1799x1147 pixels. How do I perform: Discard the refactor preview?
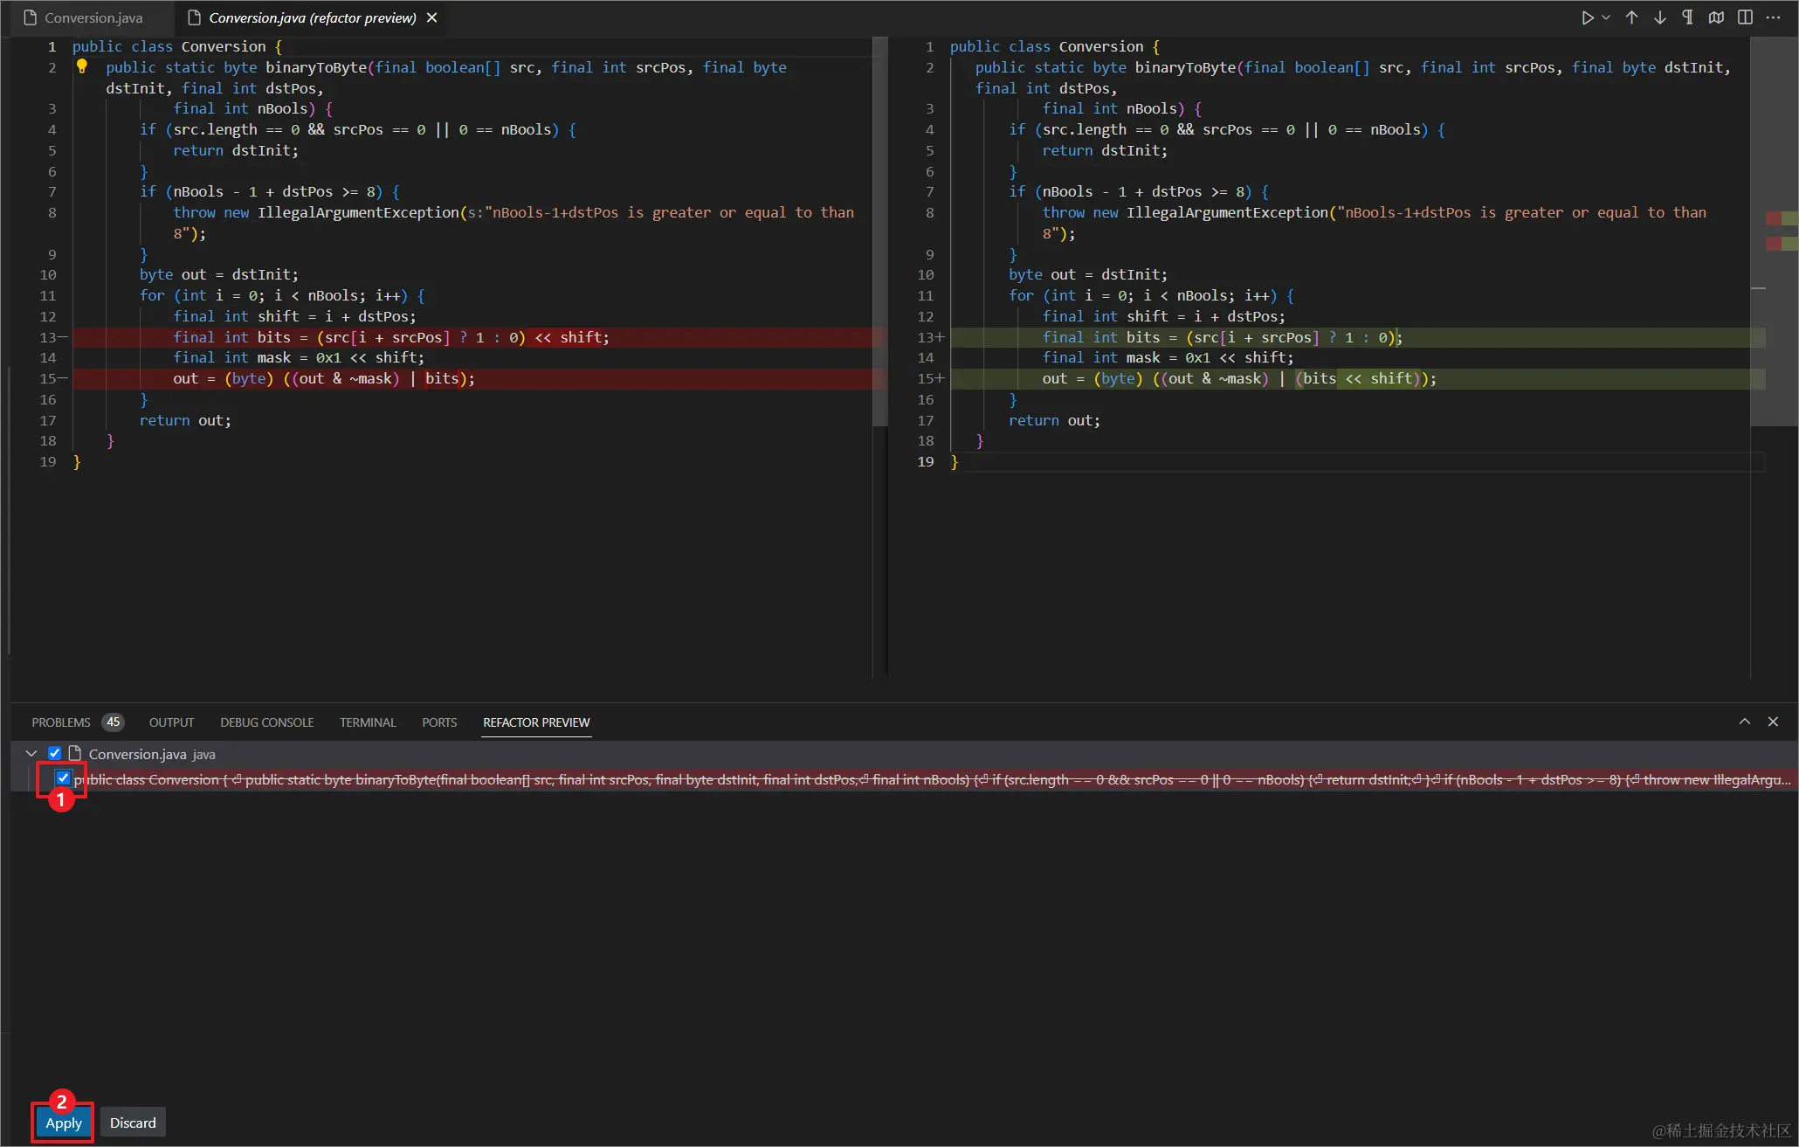133,1123
